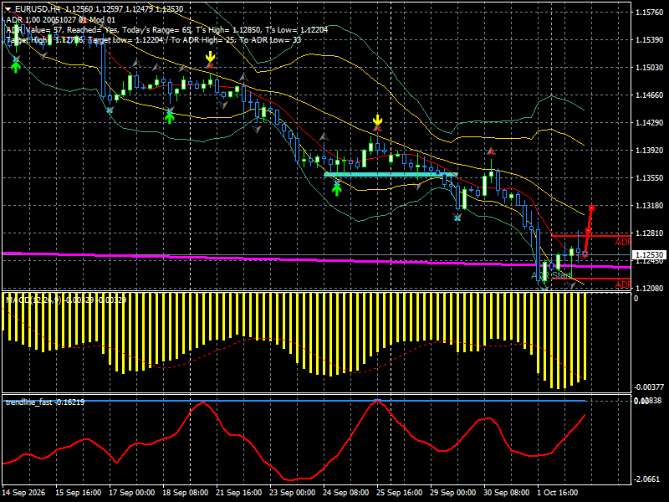Select the yellow down arrow near 25 Sep
Screen dimensions: 669x502
point(377,120)
